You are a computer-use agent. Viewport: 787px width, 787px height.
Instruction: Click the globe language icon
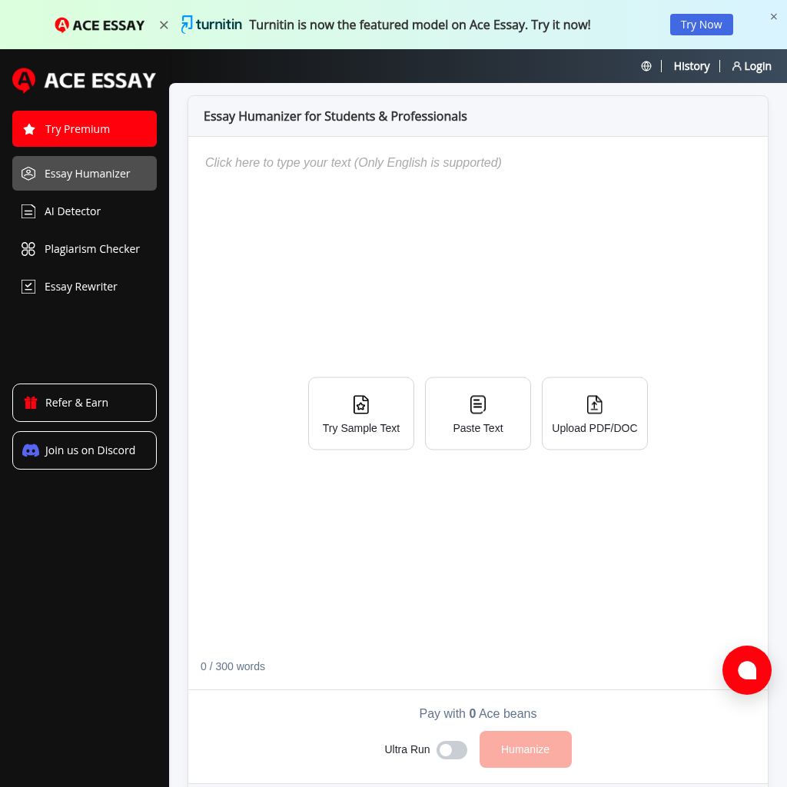(646, 66)
